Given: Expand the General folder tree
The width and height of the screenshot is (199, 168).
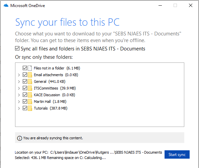Looking at the screenshot, I should pos(19,81).
